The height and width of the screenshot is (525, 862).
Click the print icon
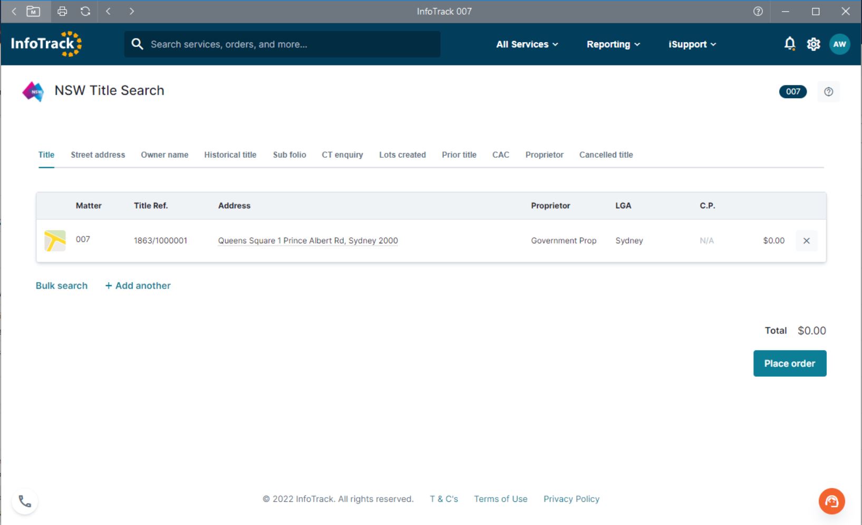pos(62,11)
